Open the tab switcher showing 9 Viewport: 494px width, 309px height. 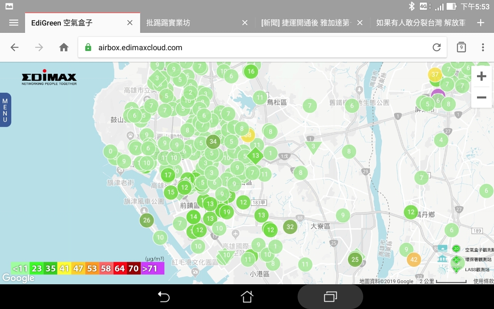click(461, 47)
